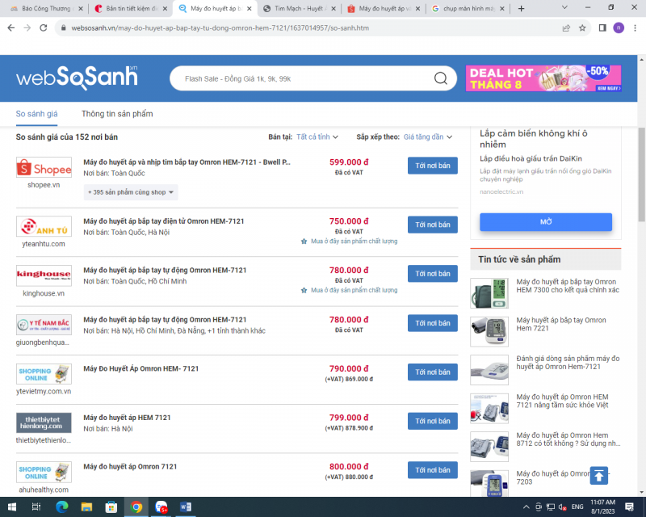Reload the page
Viewport: 646px width, 517px height.
click(46, 27)
